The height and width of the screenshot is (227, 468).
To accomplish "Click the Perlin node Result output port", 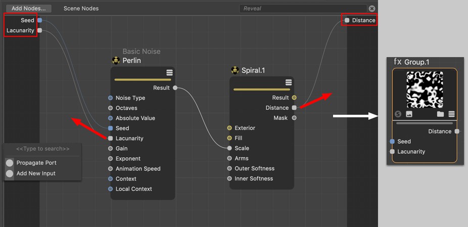I will coord(175,88).
